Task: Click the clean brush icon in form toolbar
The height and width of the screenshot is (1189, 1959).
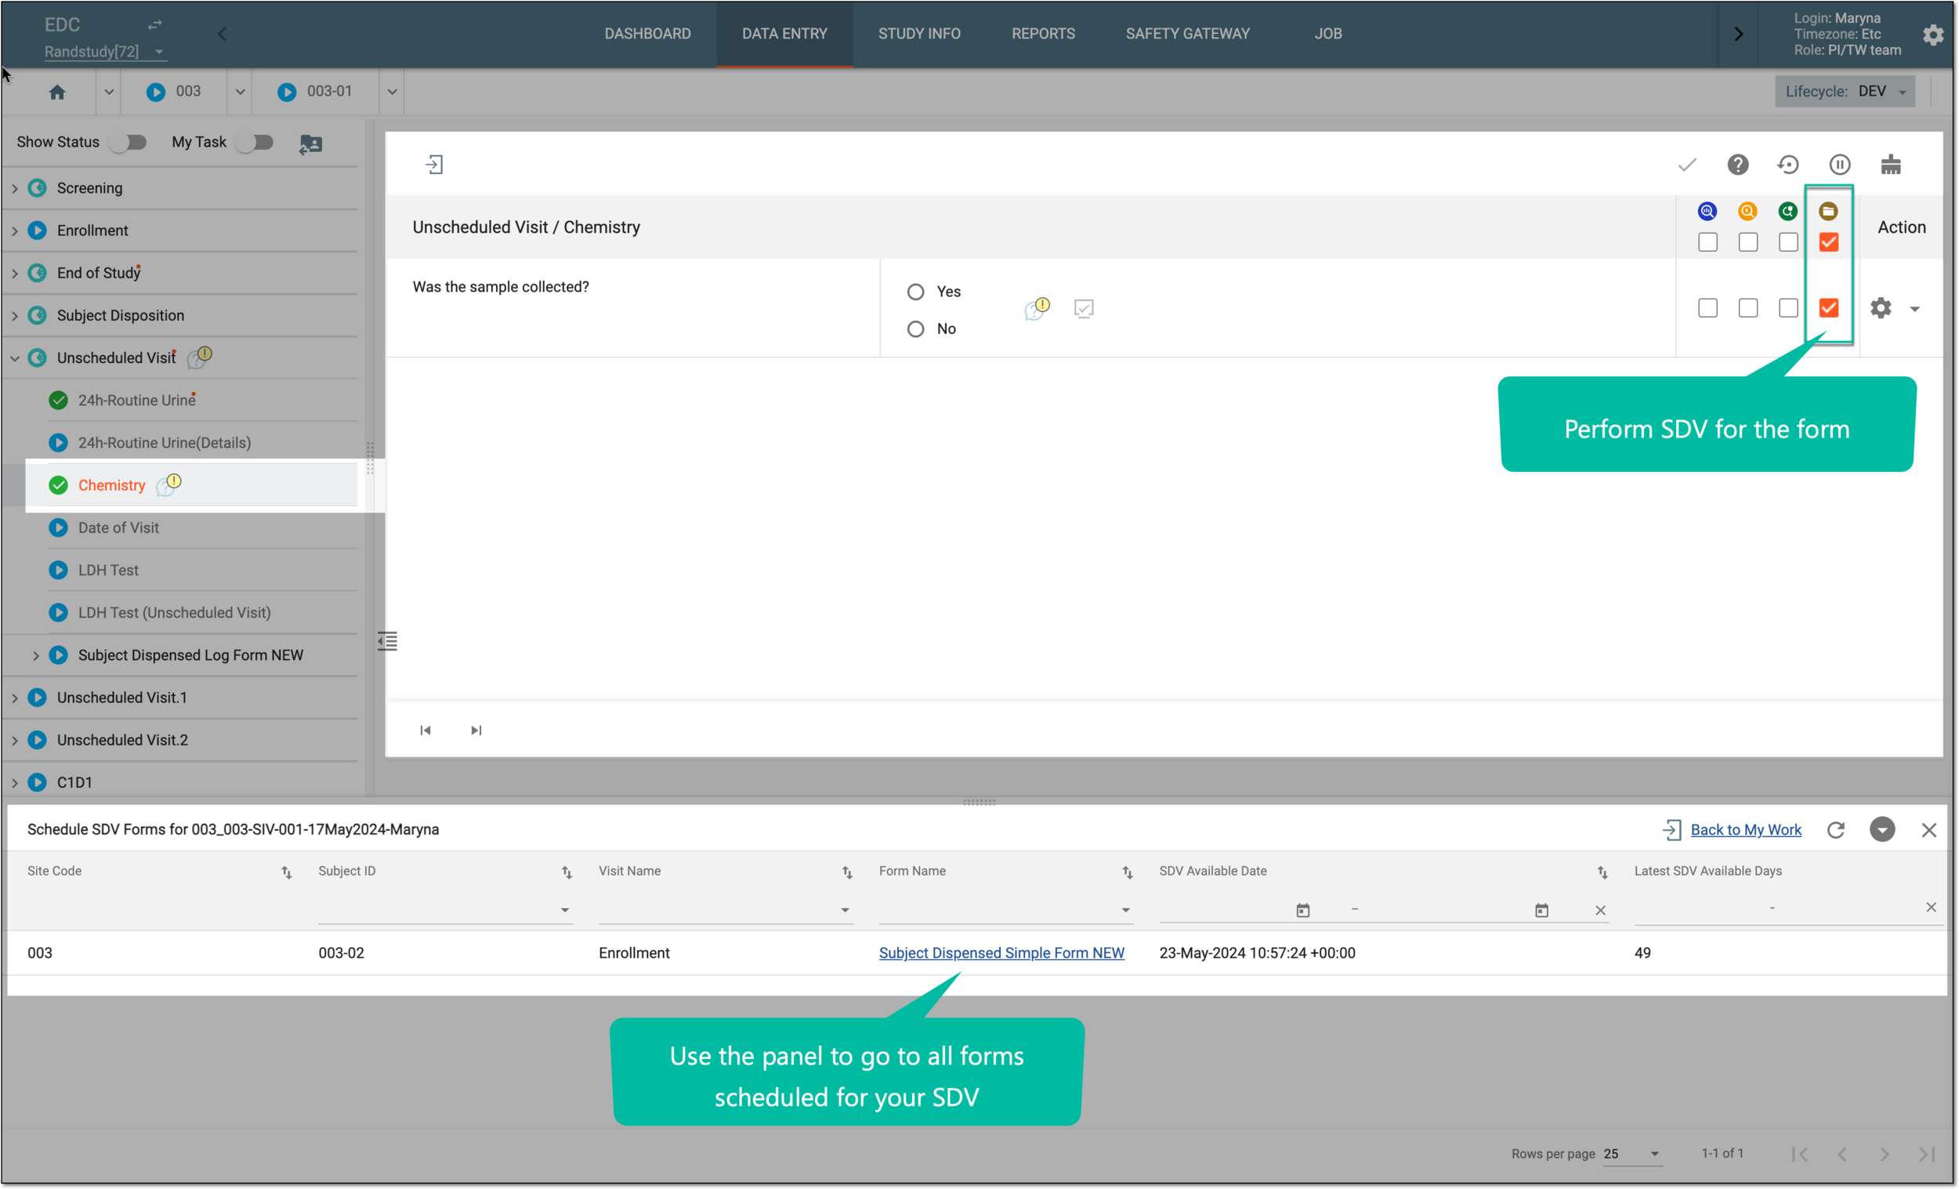Action: pos(1891,165)
